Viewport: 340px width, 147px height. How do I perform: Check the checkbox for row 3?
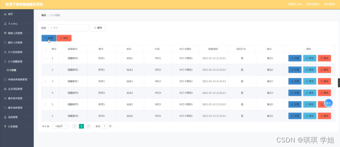[x=45, y=81]
